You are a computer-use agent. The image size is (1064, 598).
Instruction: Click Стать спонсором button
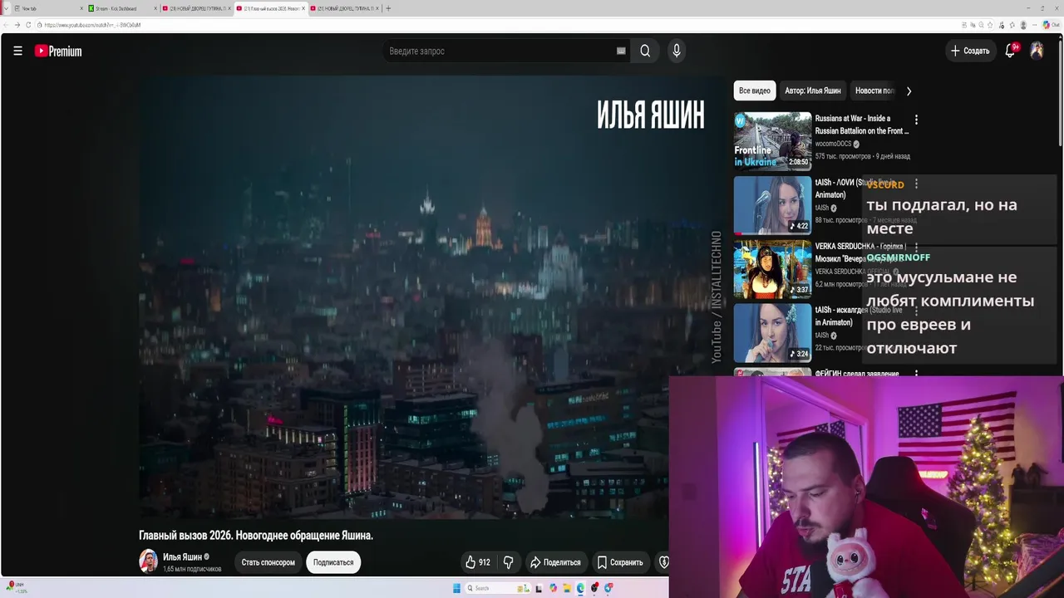268,562
